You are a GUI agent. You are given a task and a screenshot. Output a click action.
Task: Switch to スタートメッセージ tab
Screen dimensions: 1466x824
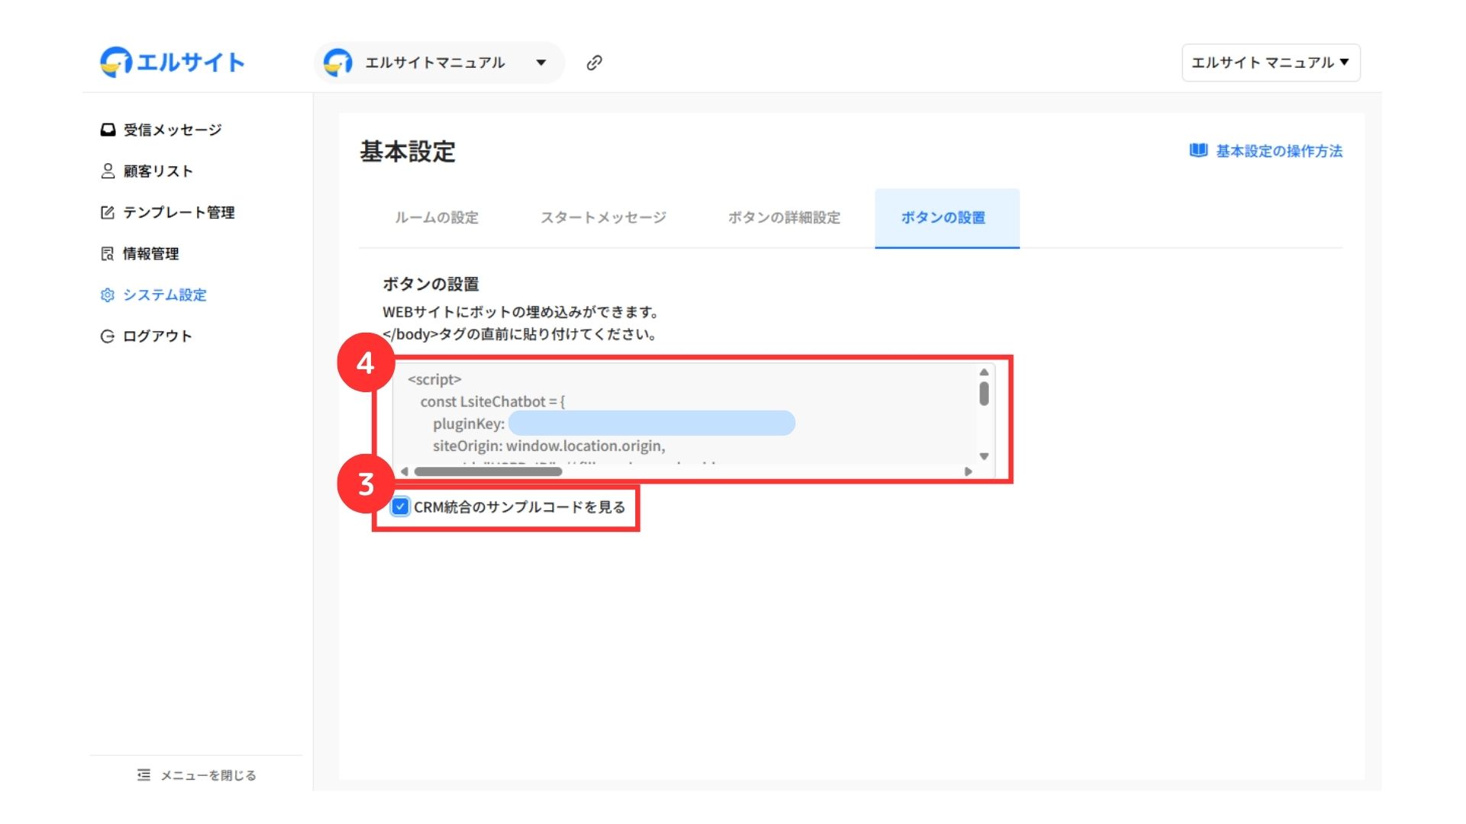(603, 217)
